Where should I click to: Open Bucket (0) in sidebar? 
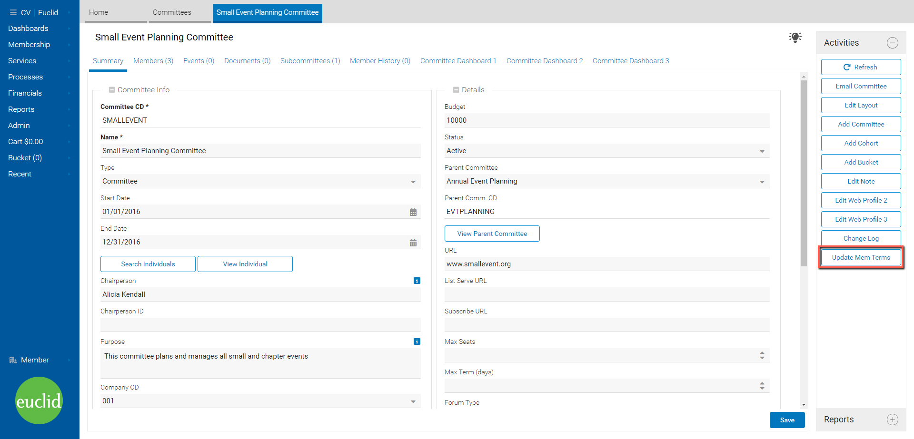point(40,158)
